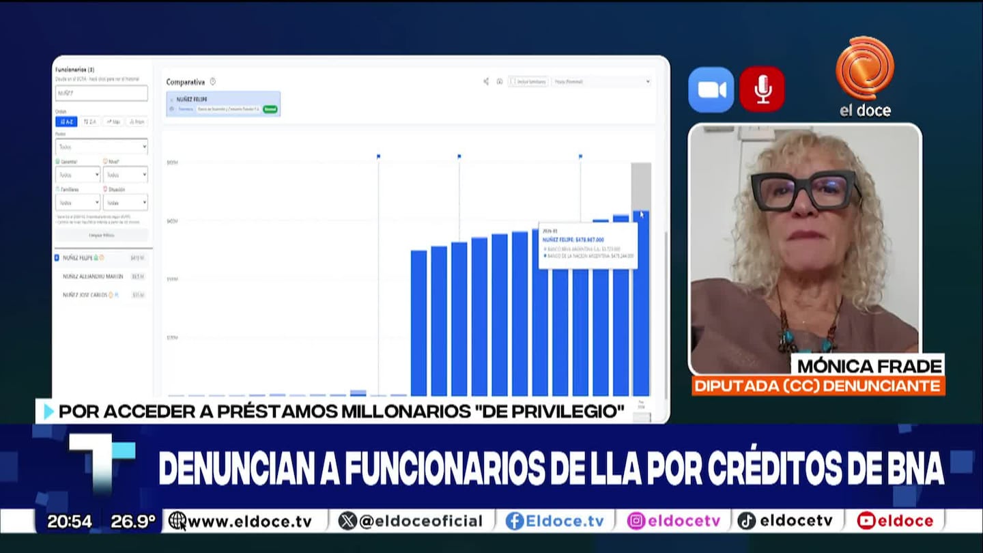Click the gray highlighted last chart bar
The width and height of the screenshot is (983, 553).
(x=640, y=184)
